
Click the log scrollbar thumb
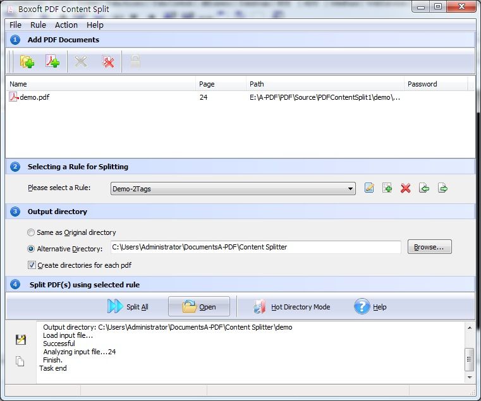pyautogui.click(x=470, y=359)
